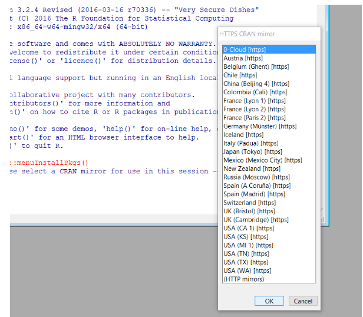Select Mexico (Mexico City) [https]
This screenshot has width=363, height=317.
(269, 160)
